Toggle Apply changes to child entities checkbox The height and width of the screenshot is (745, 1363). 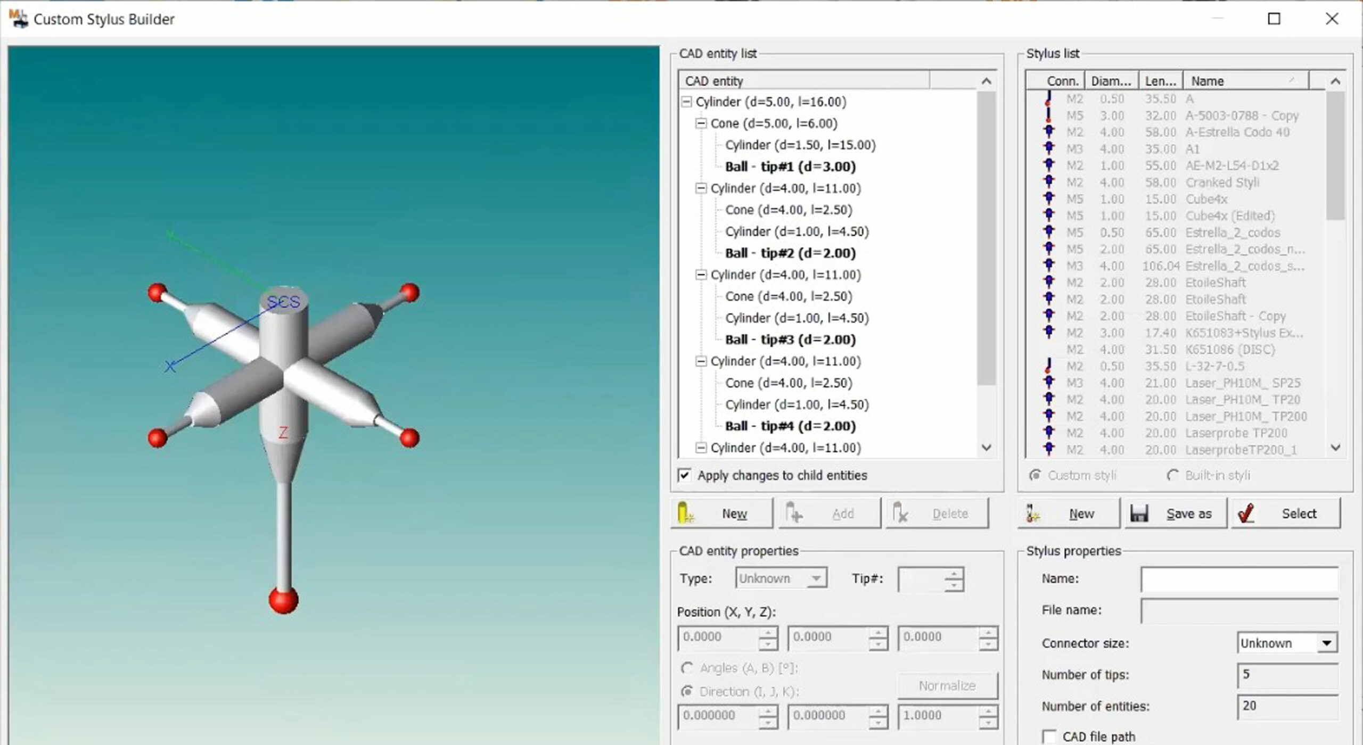pos(685,475)
